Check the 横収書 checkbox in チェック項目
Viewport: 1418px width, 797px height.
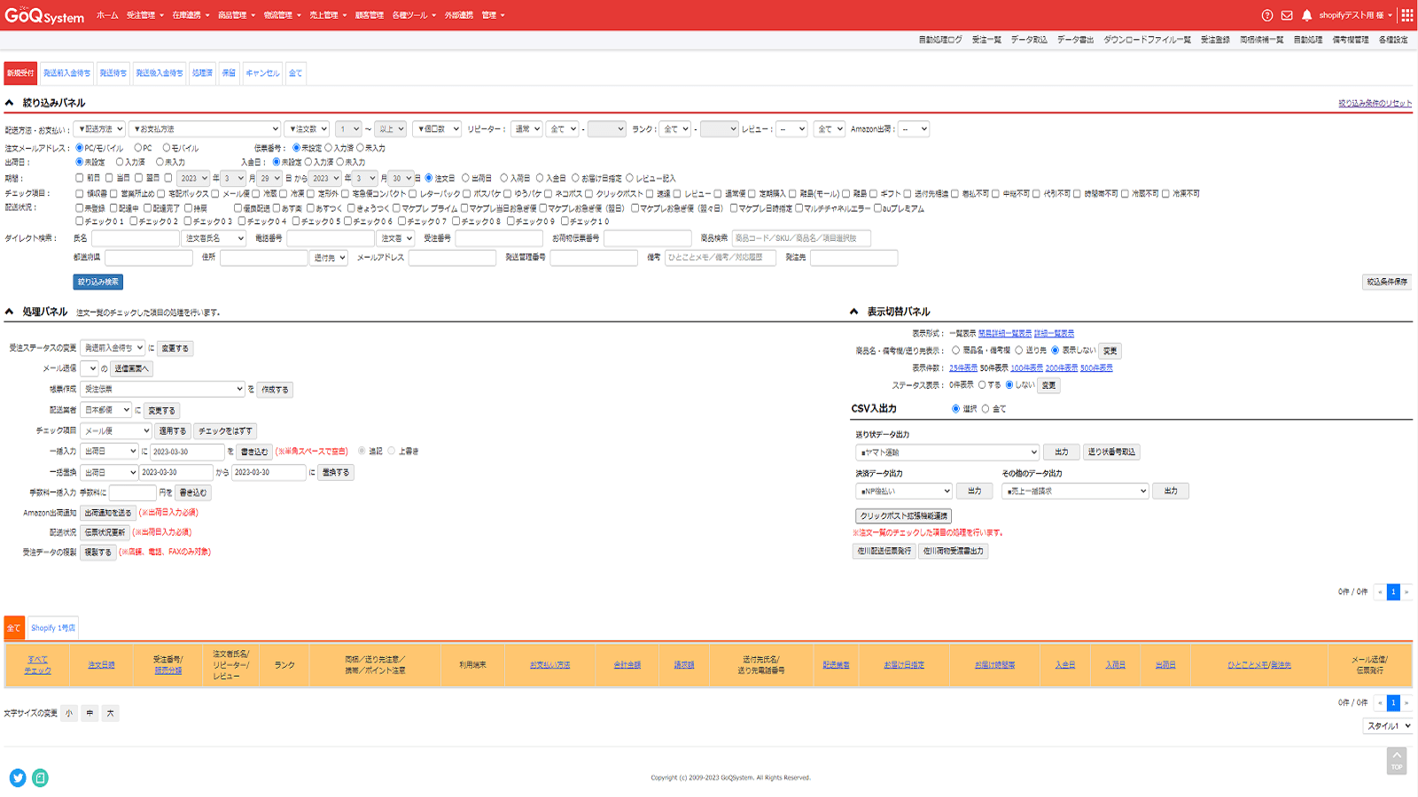tap(79, 191)
